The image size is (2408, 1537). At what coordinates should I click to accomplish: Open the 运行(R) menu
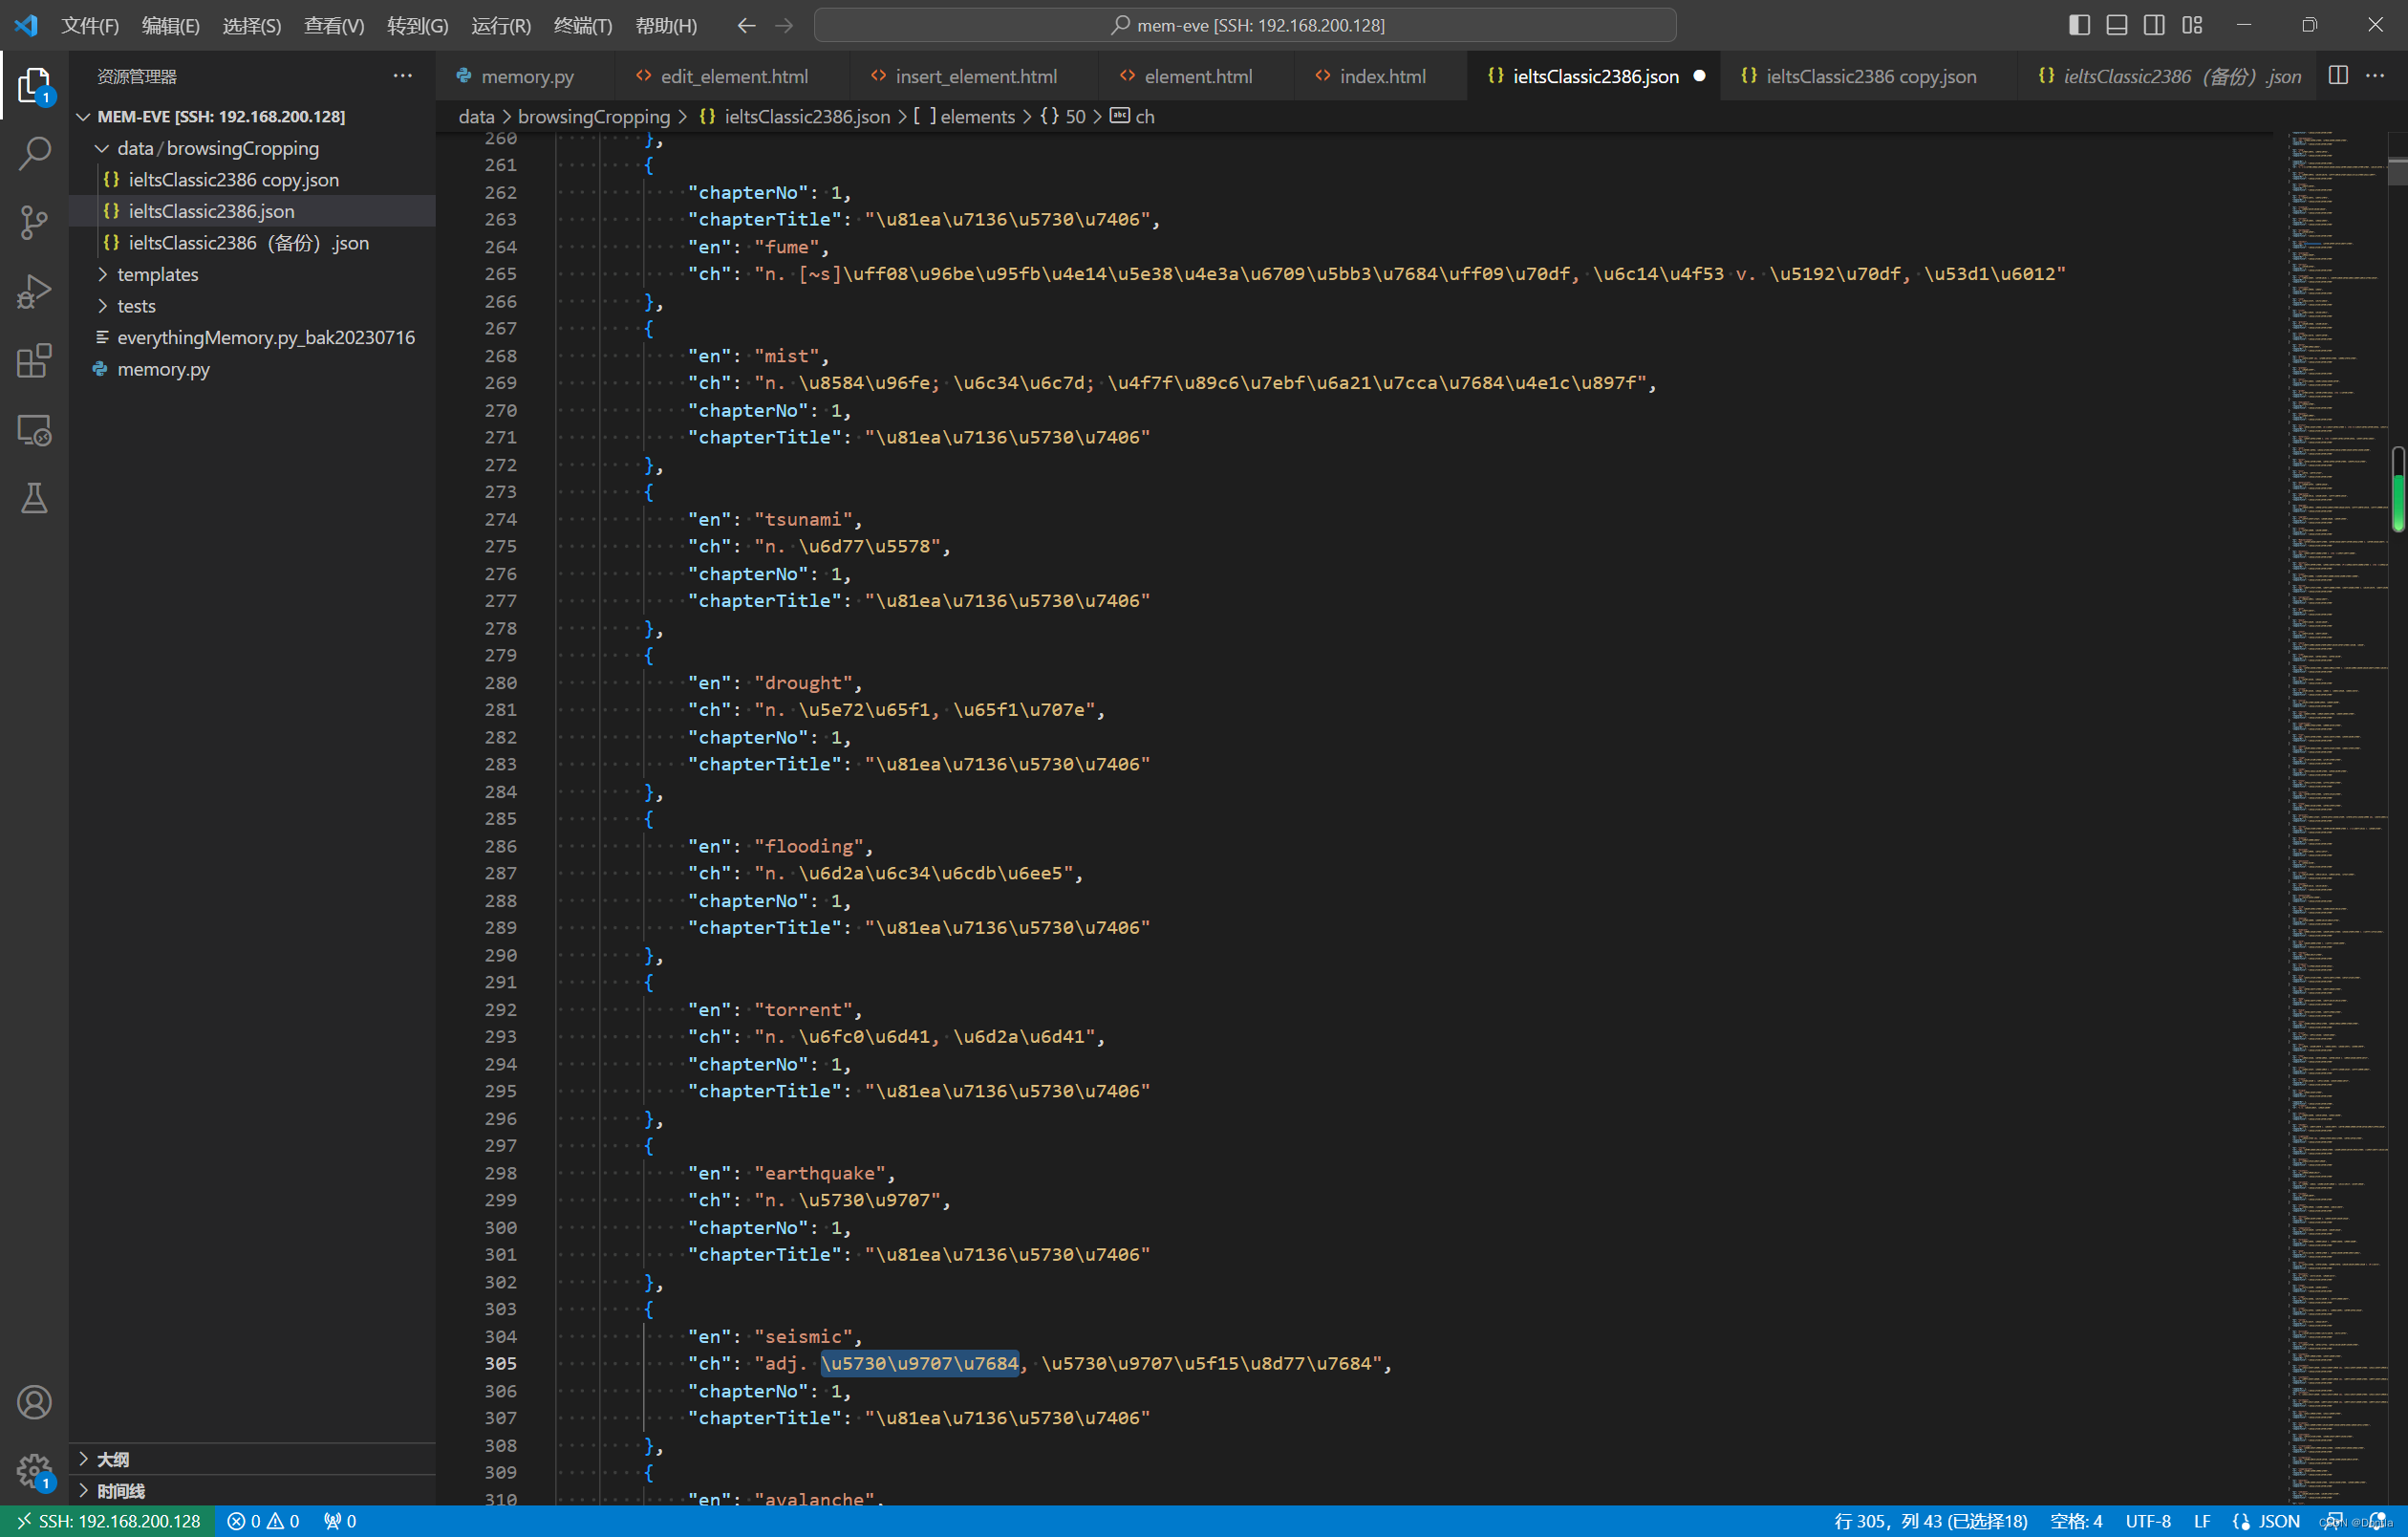(x=500, y=25)
